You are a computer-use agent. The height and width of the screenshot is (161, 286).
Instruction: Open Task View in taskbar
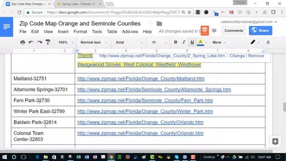[x=24, y=157]
